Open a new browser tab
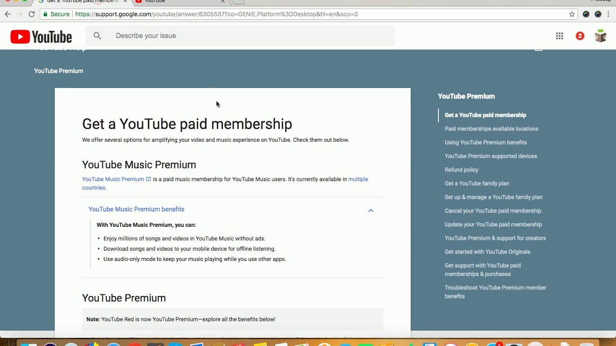The image size is (616, 346). click(239, 2)
